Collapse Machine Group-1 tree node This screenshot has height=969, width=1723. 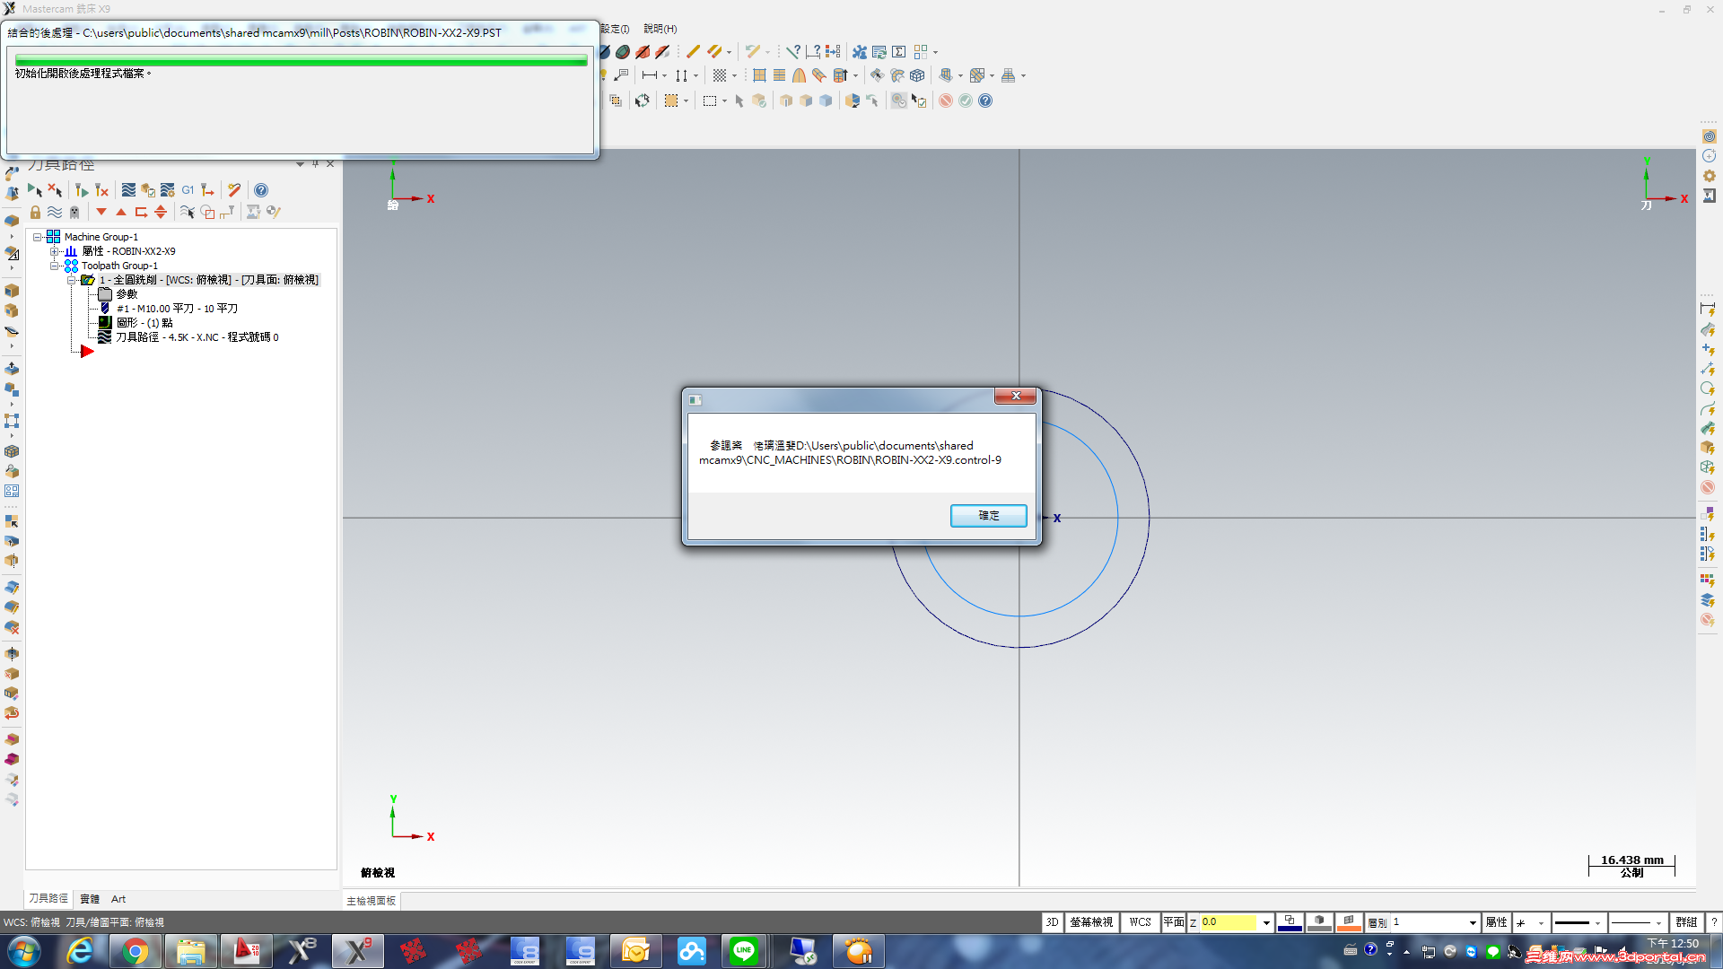tap(38, 237)
